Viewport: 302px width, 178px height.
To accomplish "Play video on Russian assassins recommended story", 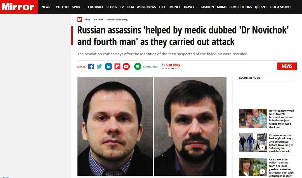I will [262, 147].
